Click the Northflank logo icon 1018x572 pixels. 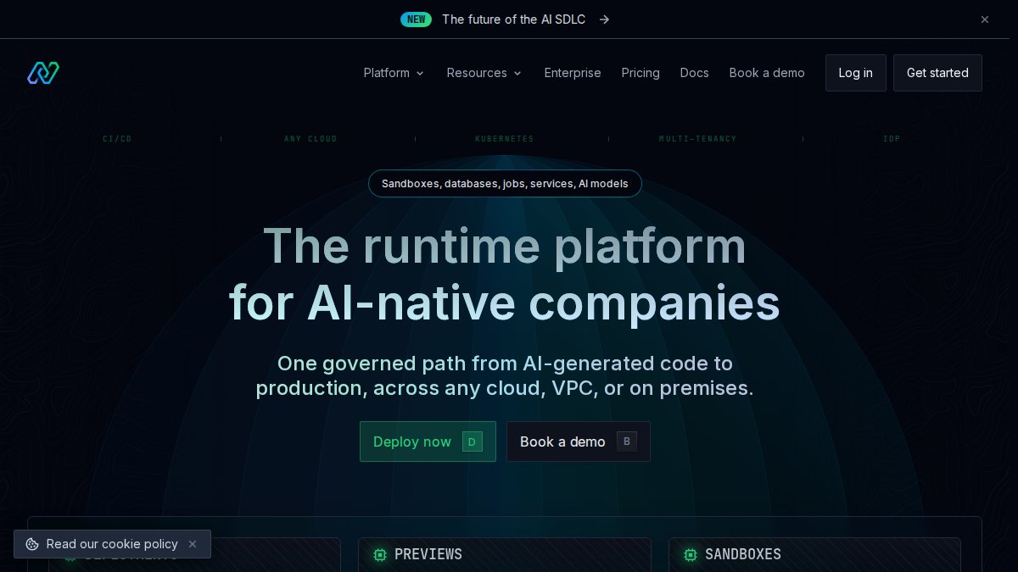43,73
